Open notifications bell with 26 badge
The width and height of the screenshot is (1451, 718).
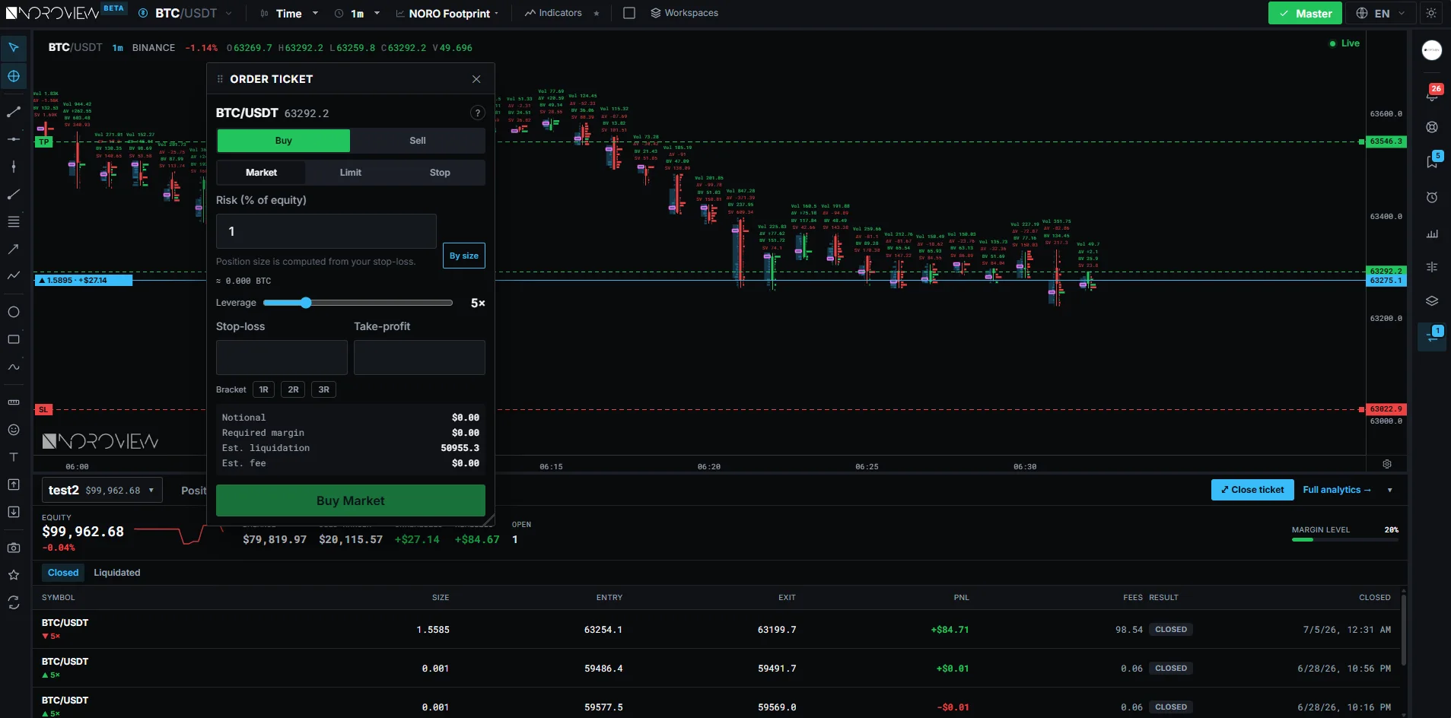pyautogui.click(x=1432, y=94)
